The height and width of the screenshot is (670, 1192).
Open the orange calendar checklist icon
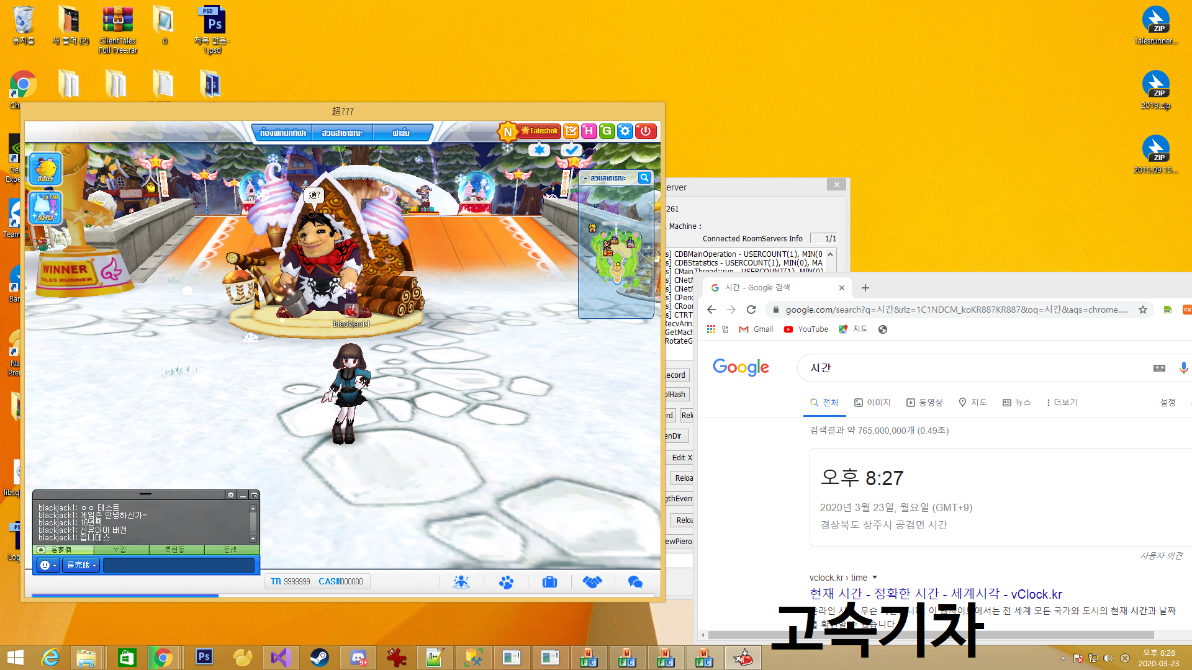click(x=571, y=131)
